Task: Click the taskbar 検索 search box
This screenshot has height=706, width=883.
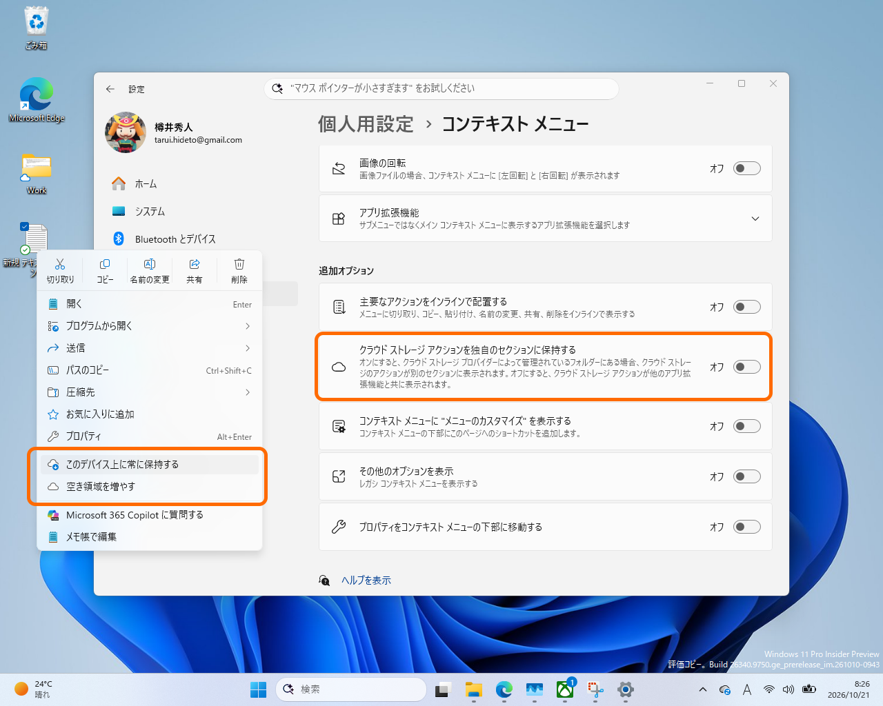Action: pos(351,689)
